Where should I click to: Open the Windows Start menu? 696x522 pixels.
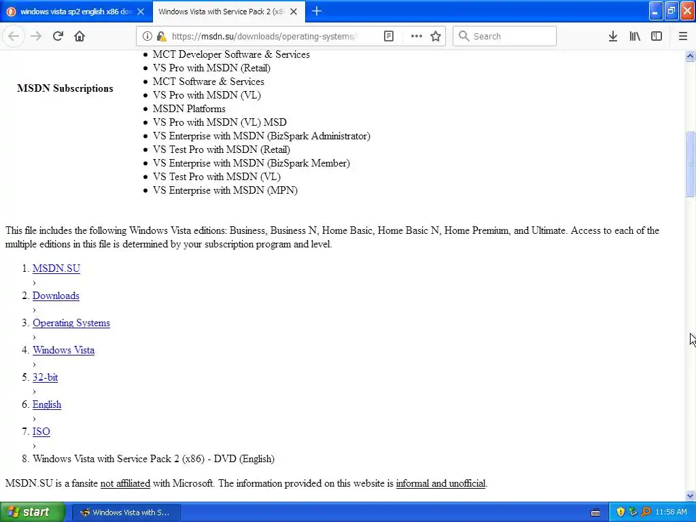coord(33,512)
